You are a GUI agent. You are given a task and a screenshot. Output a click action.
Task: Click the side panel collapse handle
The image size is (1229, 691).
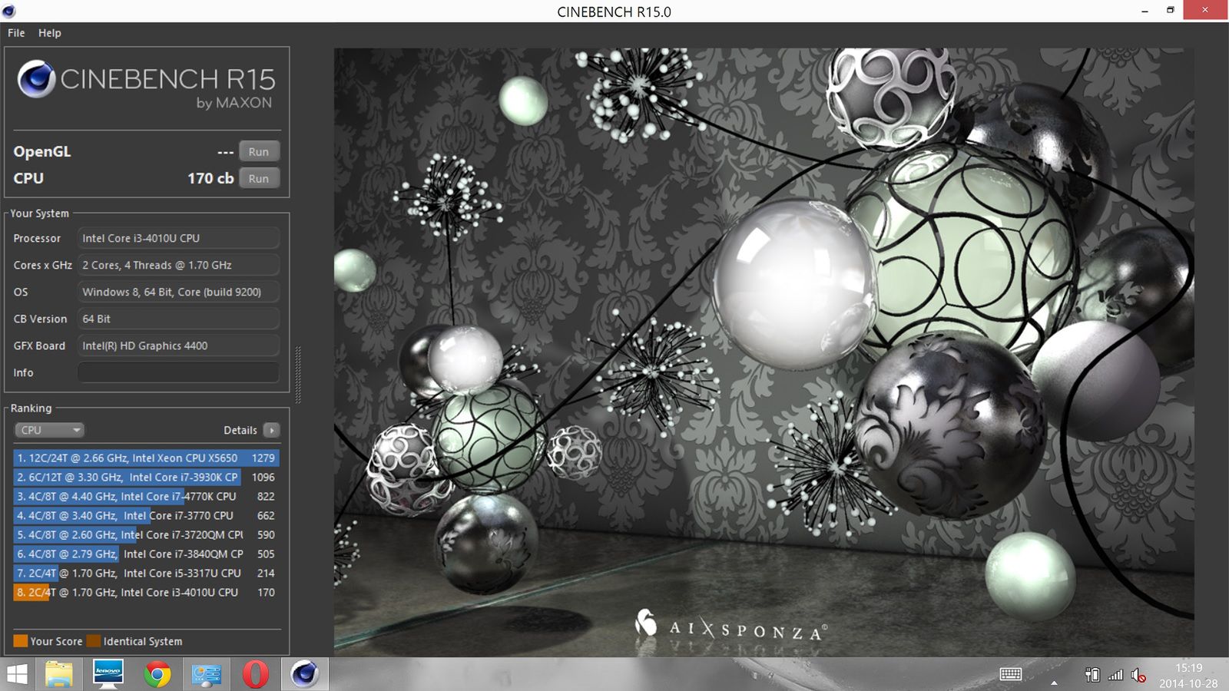click(x=298, y=374)
